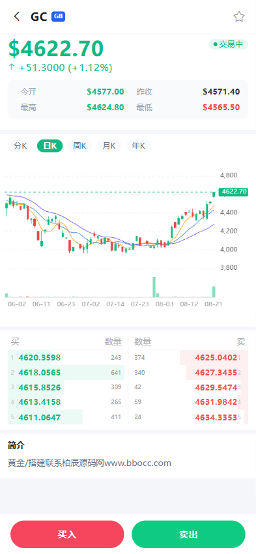Click the 简介 section heading
256x554 pixels.
click(x=16, y=446)
